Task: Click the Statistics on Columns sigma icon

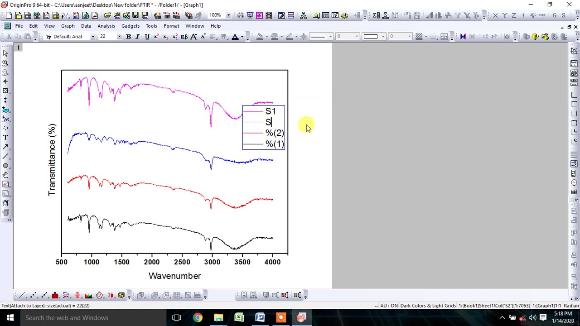Action: click(x=376, y=15)
